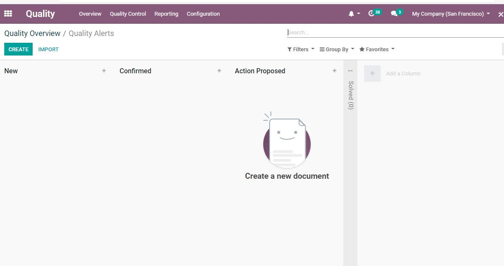504x266 pixels.
Task: Click the Action Proposed column header
Action: 260,71
